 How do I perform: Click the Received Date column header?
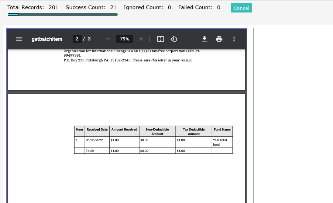[x=97, y=131]
